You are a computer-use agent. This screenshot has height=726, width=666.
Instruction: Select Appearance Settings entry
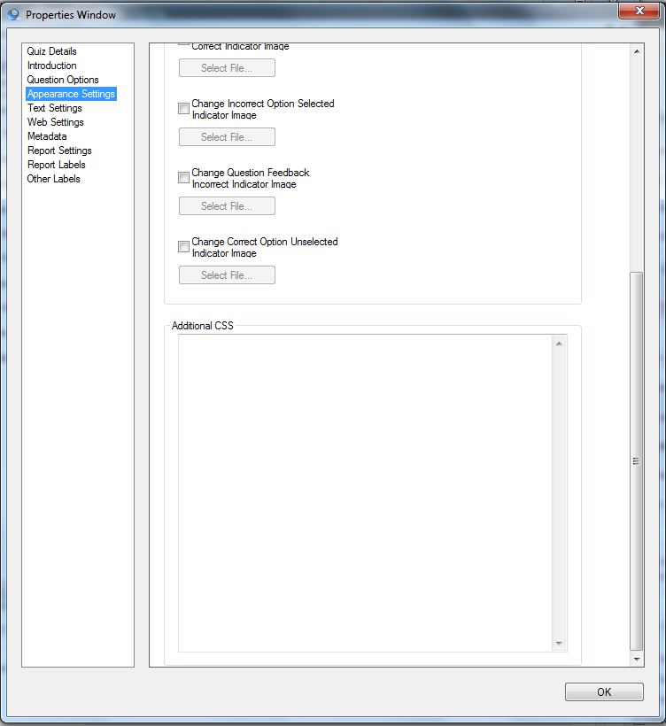71,94
